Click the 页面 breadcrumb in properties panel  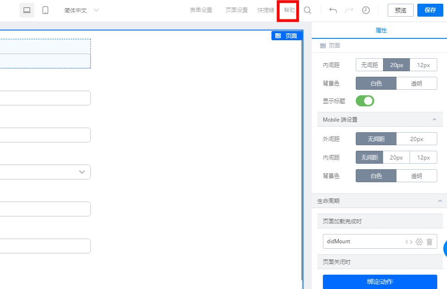point(330,45)
